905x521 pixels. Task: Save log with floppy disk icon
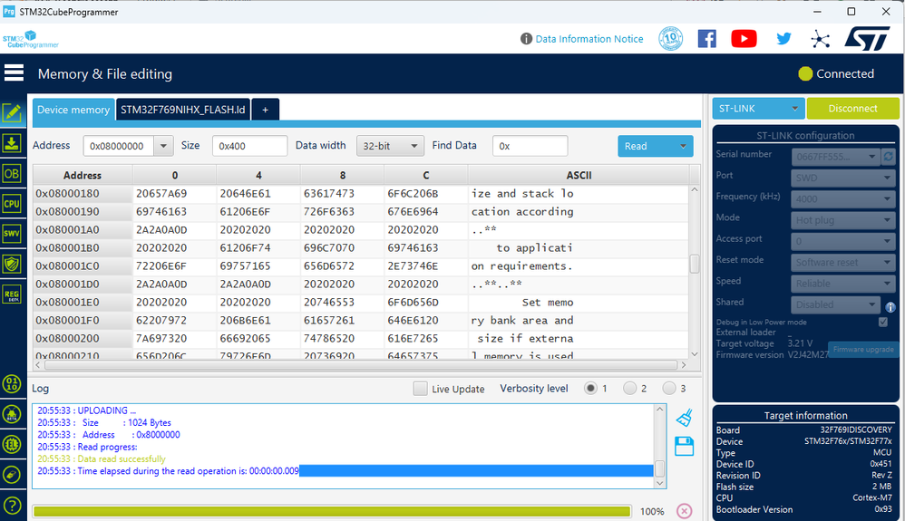point(684,446)
